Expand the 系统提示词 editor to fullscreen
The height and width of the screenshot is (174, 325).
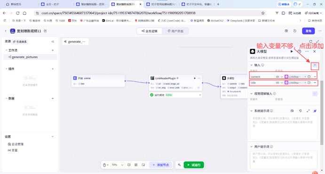[x=308, y=111]
